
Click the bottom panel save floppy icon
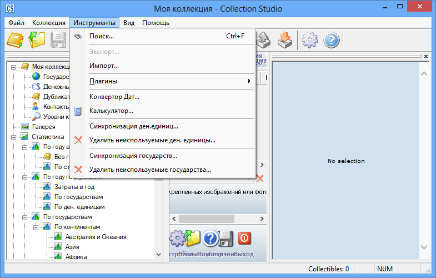(225, 239)
